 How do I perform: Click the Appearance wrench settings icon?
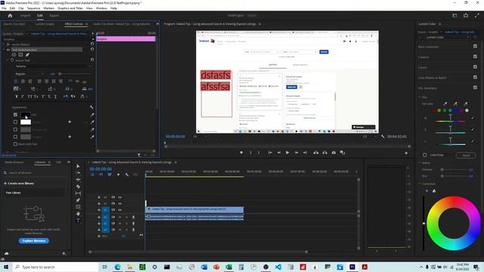92,107
